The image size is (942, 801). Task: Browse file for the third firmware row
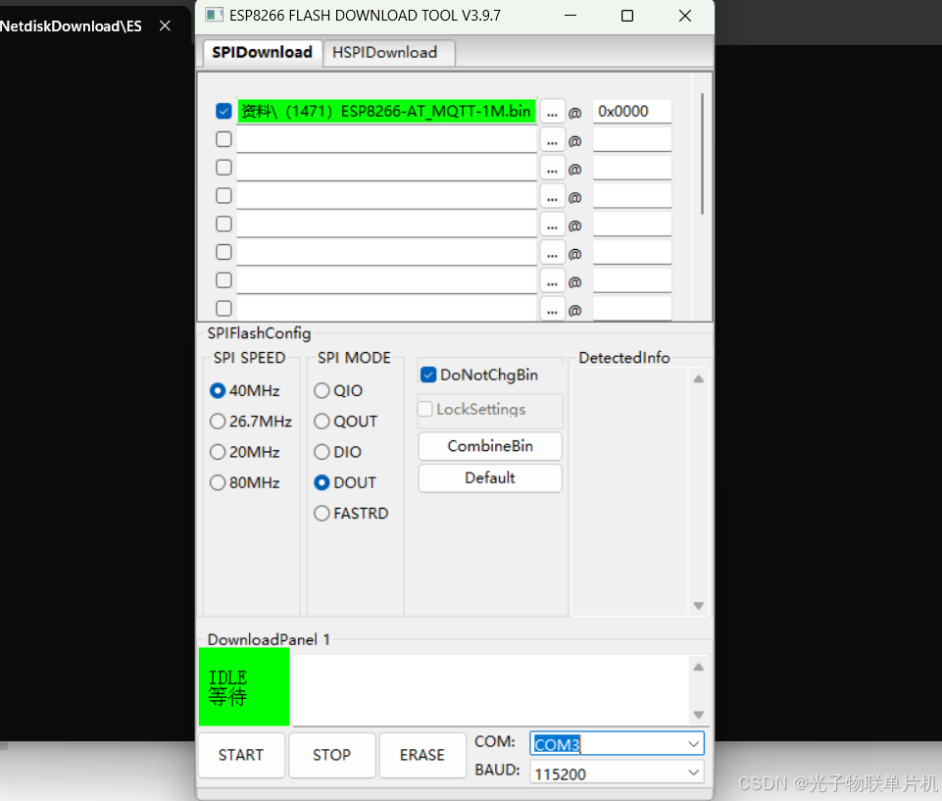552,169
